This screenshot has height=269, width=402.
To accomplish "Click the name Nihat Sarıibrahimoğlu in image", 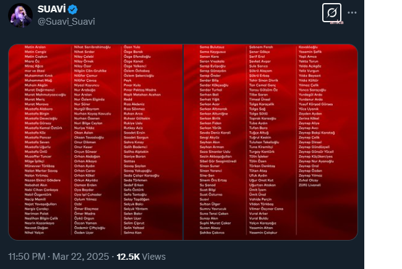I will pyautogui.click(x=92, y=47).
